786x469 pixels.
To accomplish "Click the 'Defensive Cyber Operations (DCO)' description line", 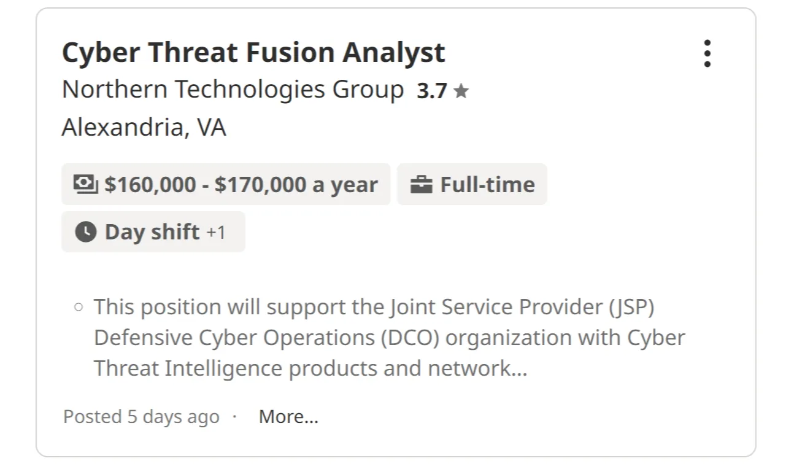I will click(x=389, y=338).
